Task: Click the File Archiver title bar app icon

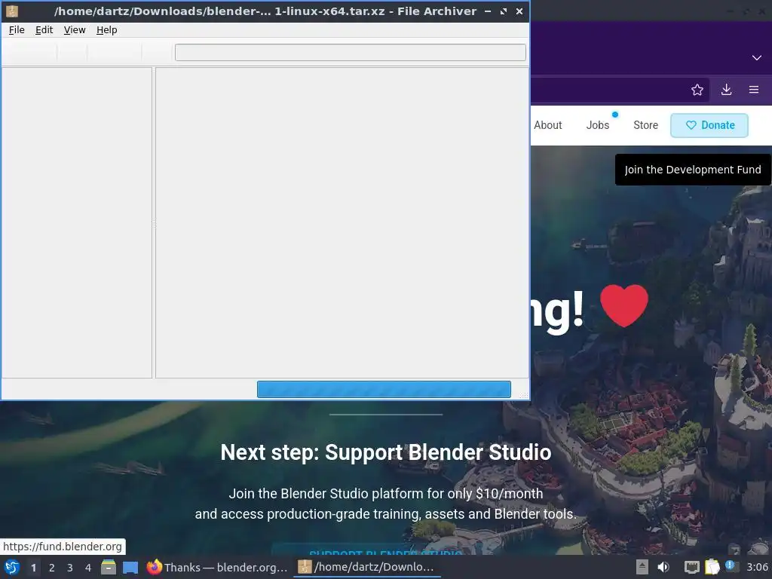Action: [12, 11]
